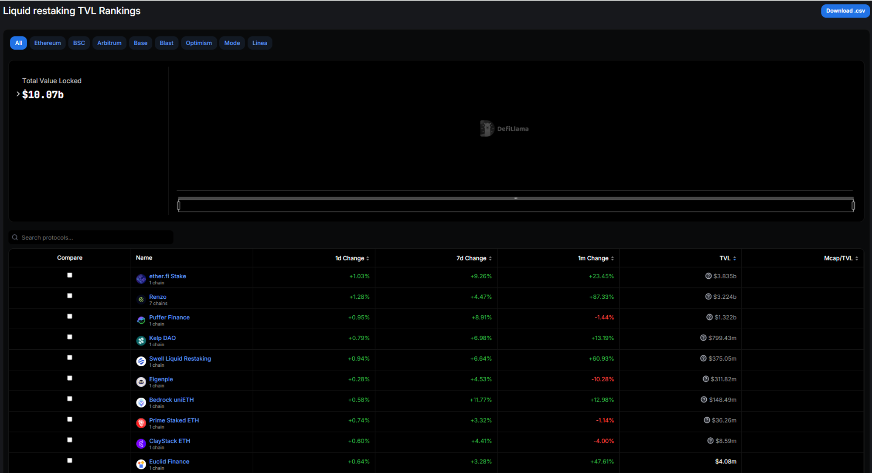Tick the compare checkbox for Swell Liquid Restaking
Image resolution: width=872 pixels, height=473 pixels.
[x=70, y=358]
